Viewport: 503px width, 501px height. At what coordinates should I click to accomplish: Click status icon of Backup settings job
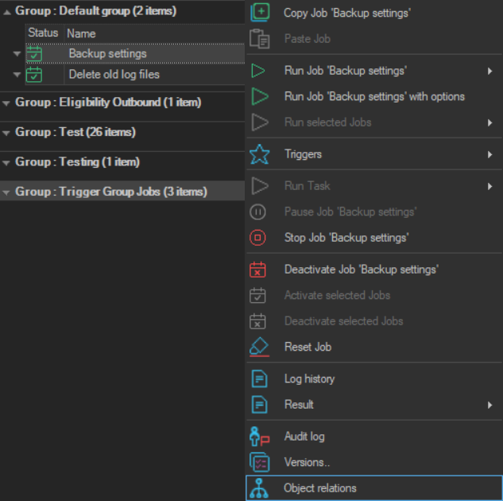click(x=34, y=54)
